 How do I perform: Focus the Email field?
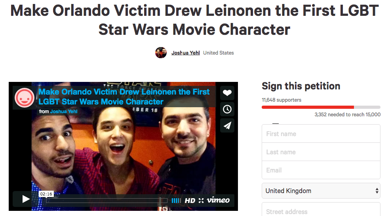pyautogui.click(x=321, y=170)
